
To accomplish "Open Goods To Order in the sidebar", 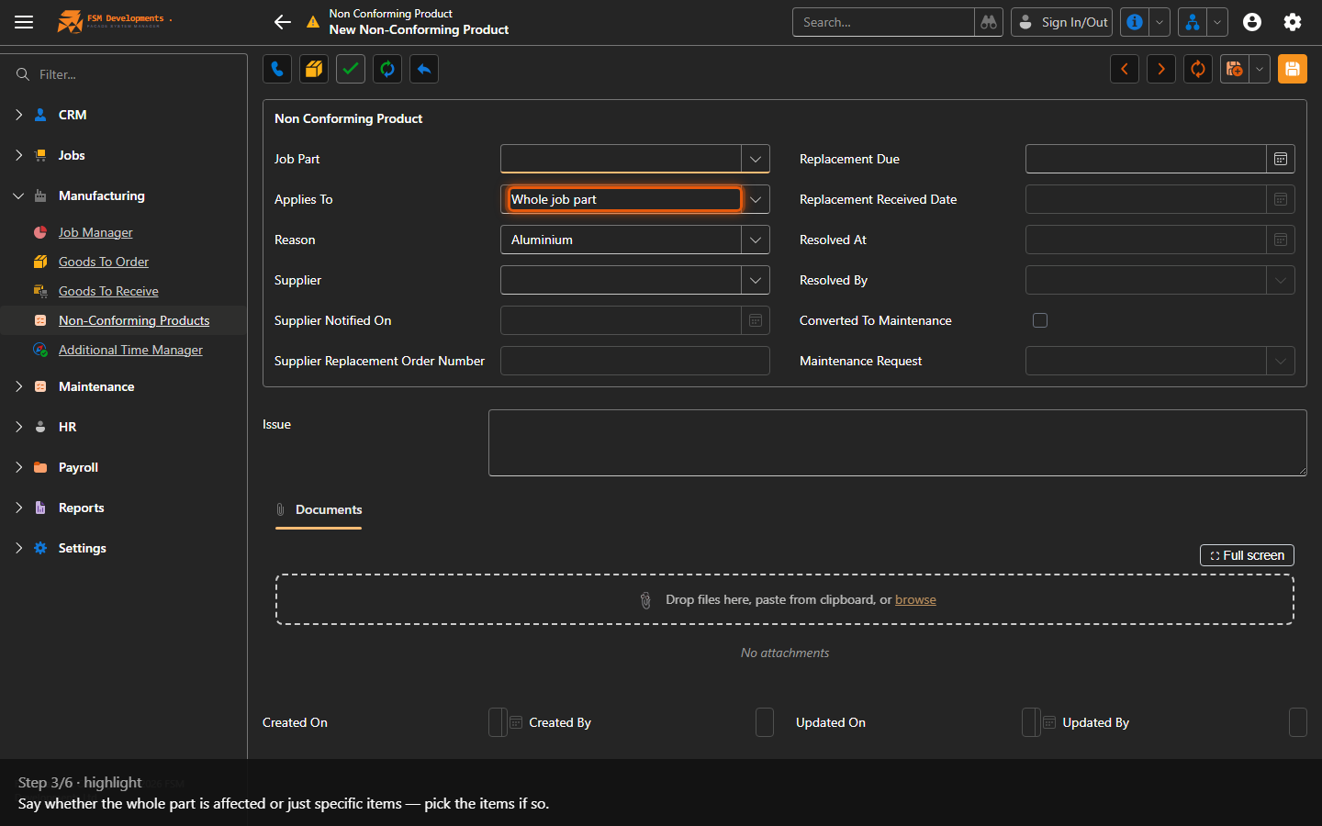I will 104,262.
